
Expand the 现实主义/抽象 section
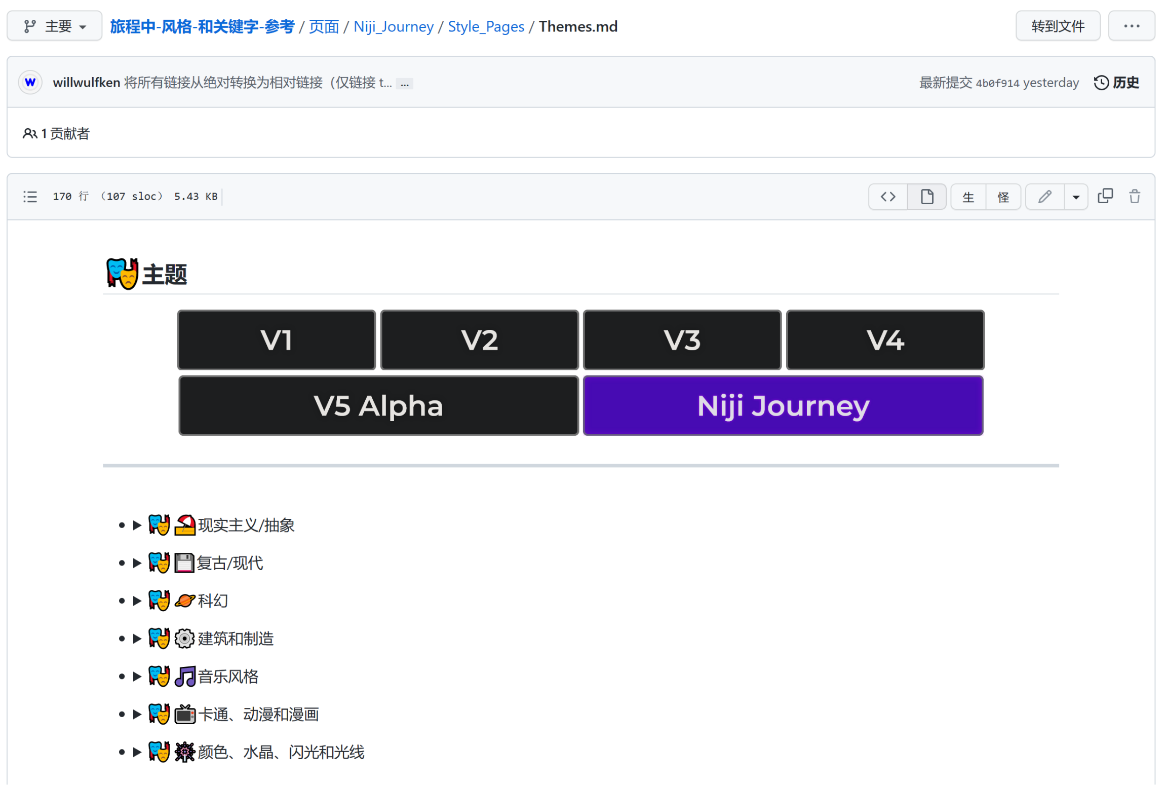[x=137, y=525]
